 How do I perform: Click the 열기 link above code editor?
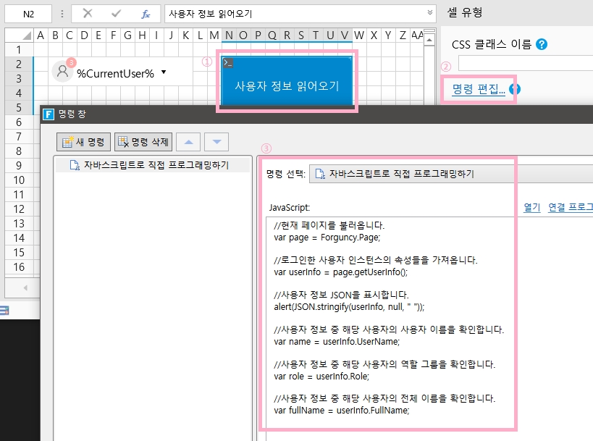pos(531,207)
